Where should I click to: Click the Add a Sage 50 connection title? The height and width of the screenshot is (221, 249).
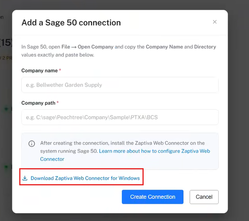tap(71, 23)
